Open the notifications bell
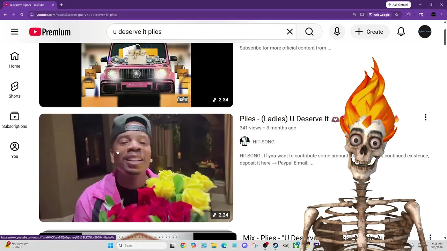The height and width of the screenshot is (251, 447). 401,32
